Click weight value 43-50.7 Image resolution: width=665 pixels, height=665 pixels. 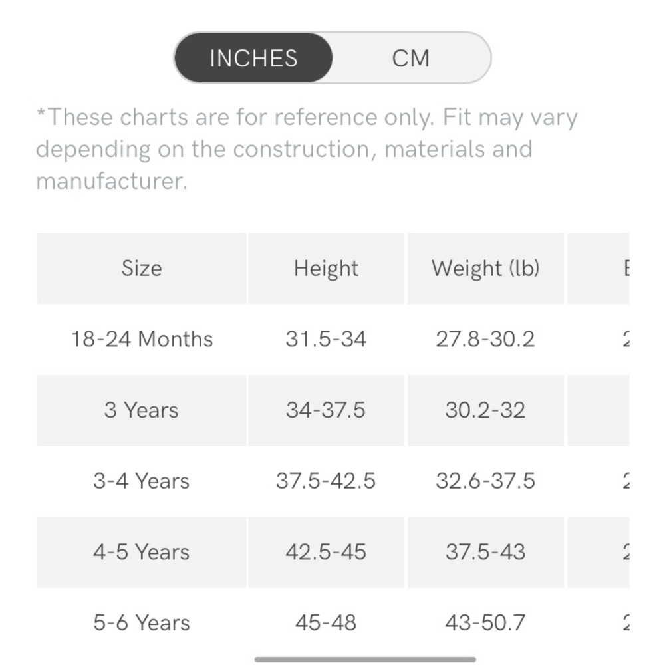(x=485, y=623)
